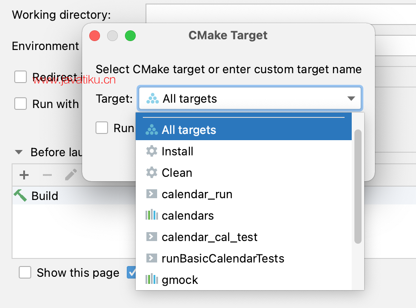
Task: Click the pencil edit task icon
Action: [x=71, y=175]
